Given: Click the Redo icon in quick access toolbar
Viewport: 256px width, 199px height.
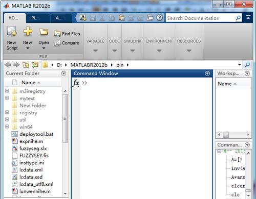Looking at the screenshot, I should [140, 18].
